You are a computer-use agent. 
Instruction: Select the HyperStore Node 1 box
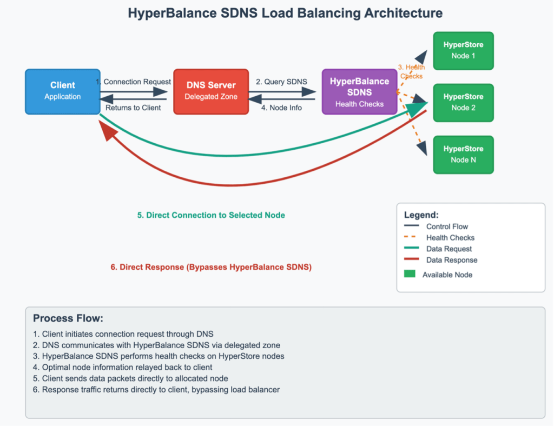pos(463,51)
